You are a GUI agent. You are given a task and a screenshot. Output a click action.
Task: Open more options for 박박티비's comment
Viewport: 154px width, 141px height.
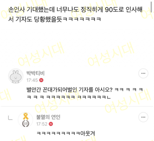click(x=143, y=74)
